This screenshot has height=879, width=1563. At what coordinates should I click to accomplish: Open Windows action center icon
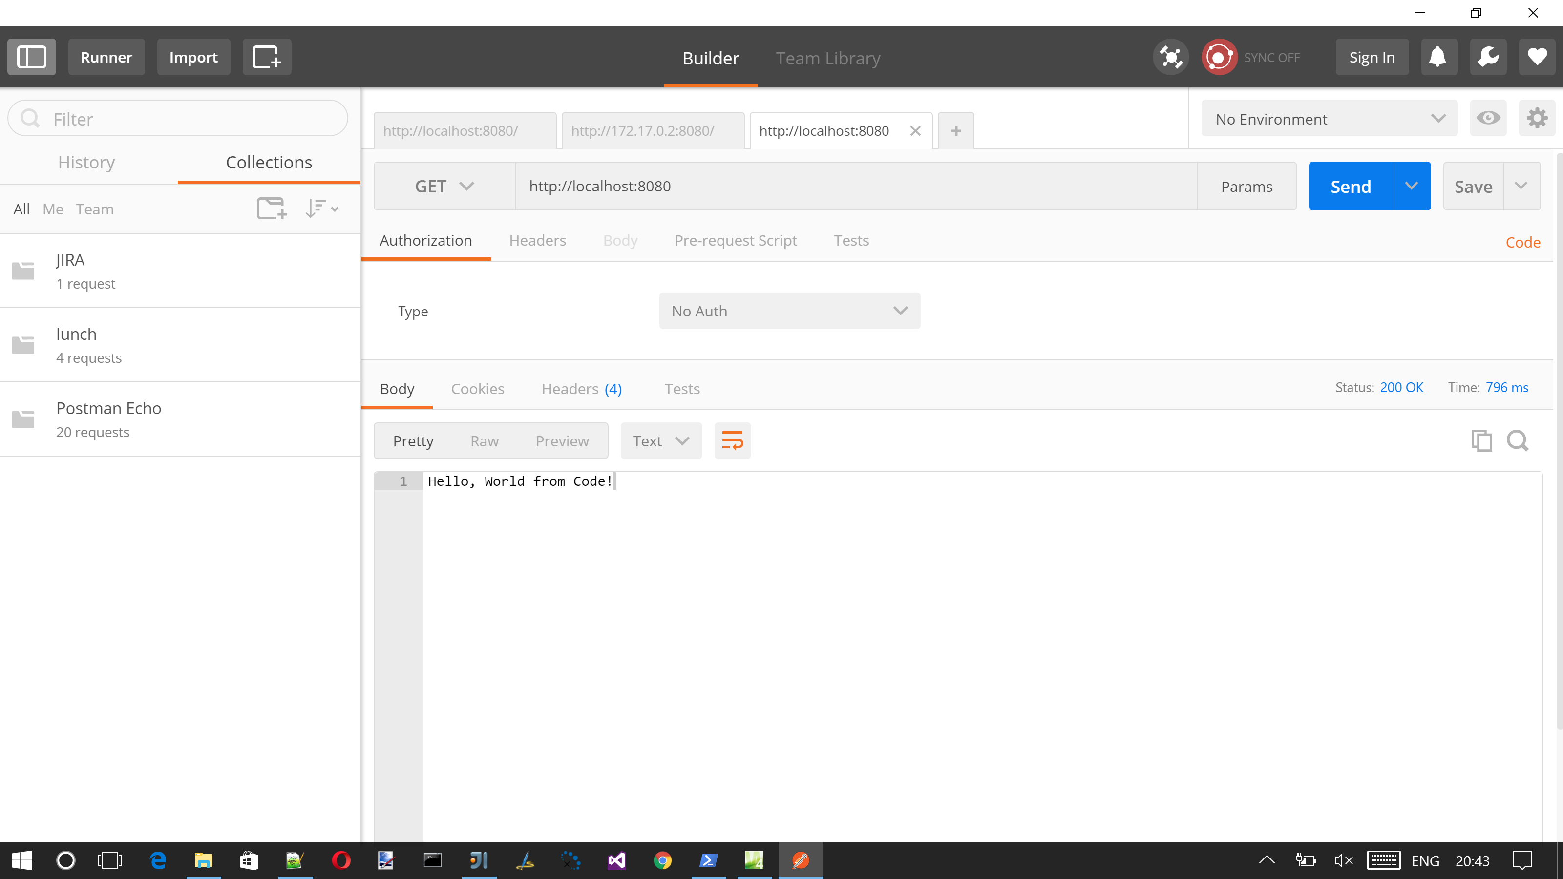click(x=1522, y=860)
